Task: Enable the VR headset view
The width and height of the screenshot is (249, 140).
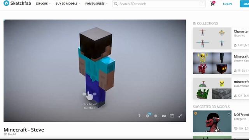Action: coord(164,116)
